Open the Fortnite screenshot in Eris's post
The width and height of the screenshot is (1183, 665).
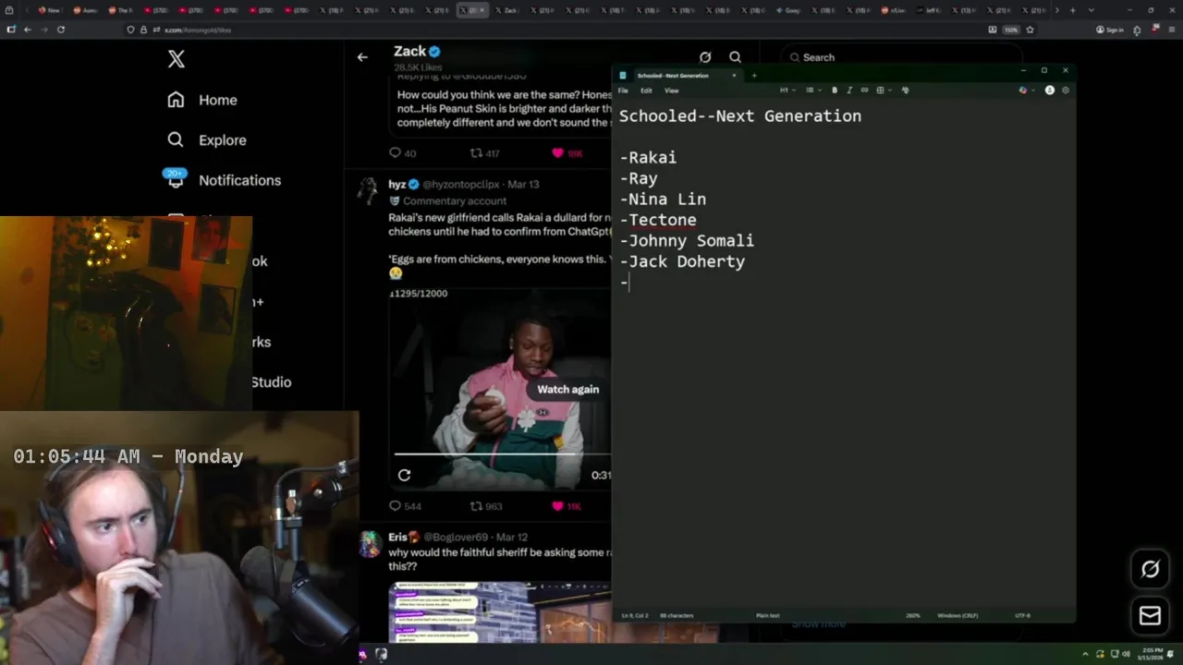[499, 611]
